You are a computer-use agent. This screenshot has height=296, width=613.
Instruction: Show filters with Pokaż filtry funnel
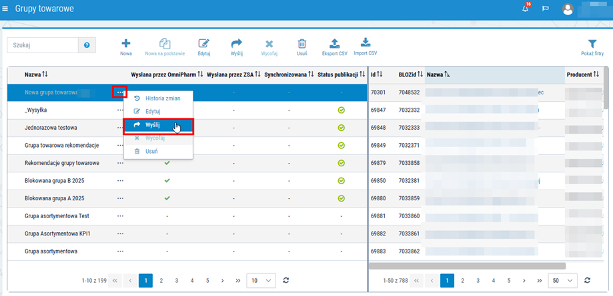(592, 44)
